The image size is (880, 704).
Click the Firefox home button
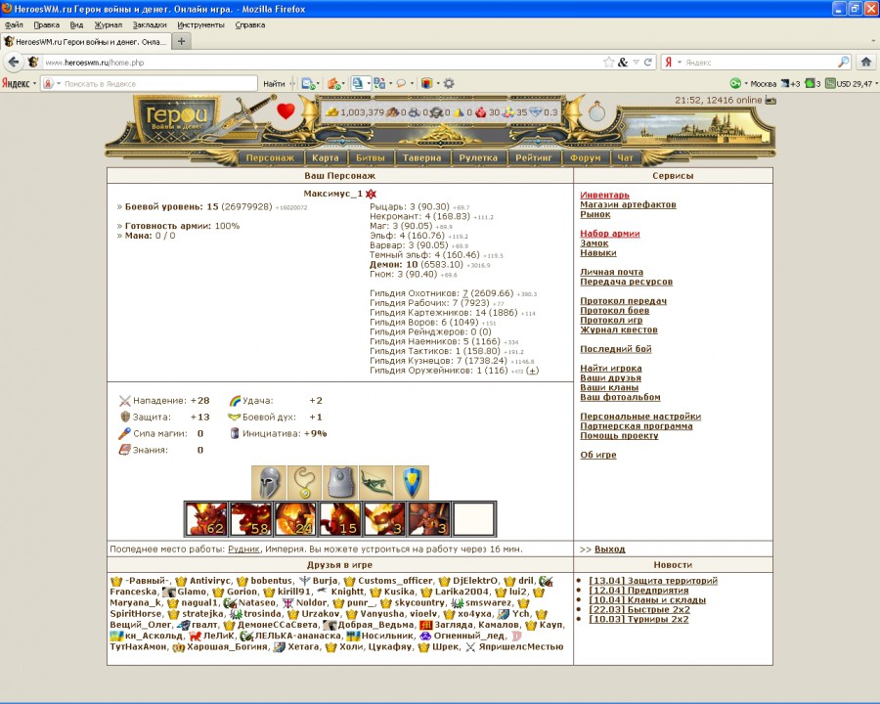coord(866,62)
